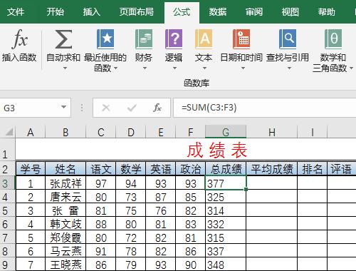The height and width of the screenshot is (271, 356).
Task: Expand the Date and Time (日期和时间) dropdown arrow
Action: [243, 68]
